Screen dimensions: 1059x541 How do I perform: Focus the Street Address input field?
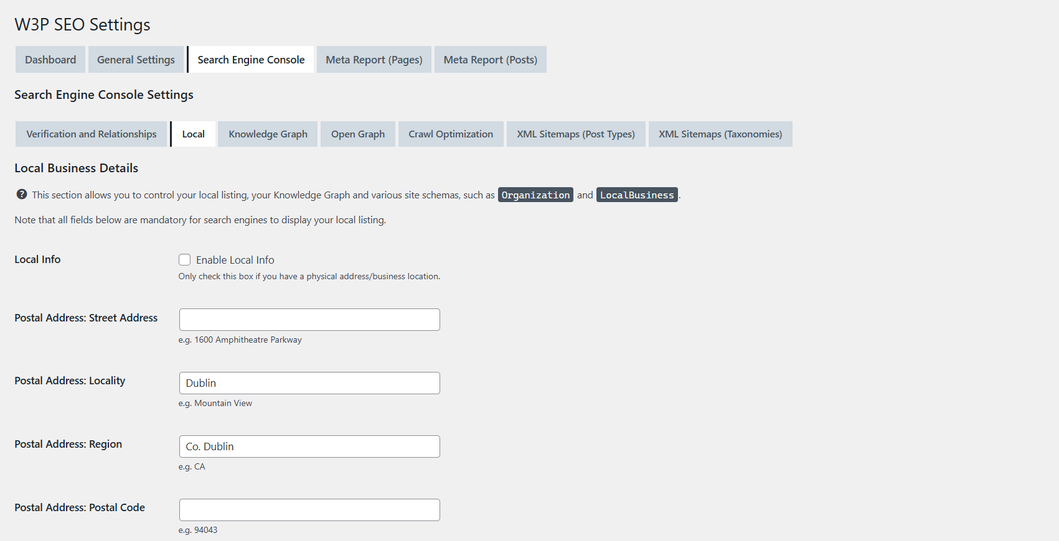tap(309, 320)
